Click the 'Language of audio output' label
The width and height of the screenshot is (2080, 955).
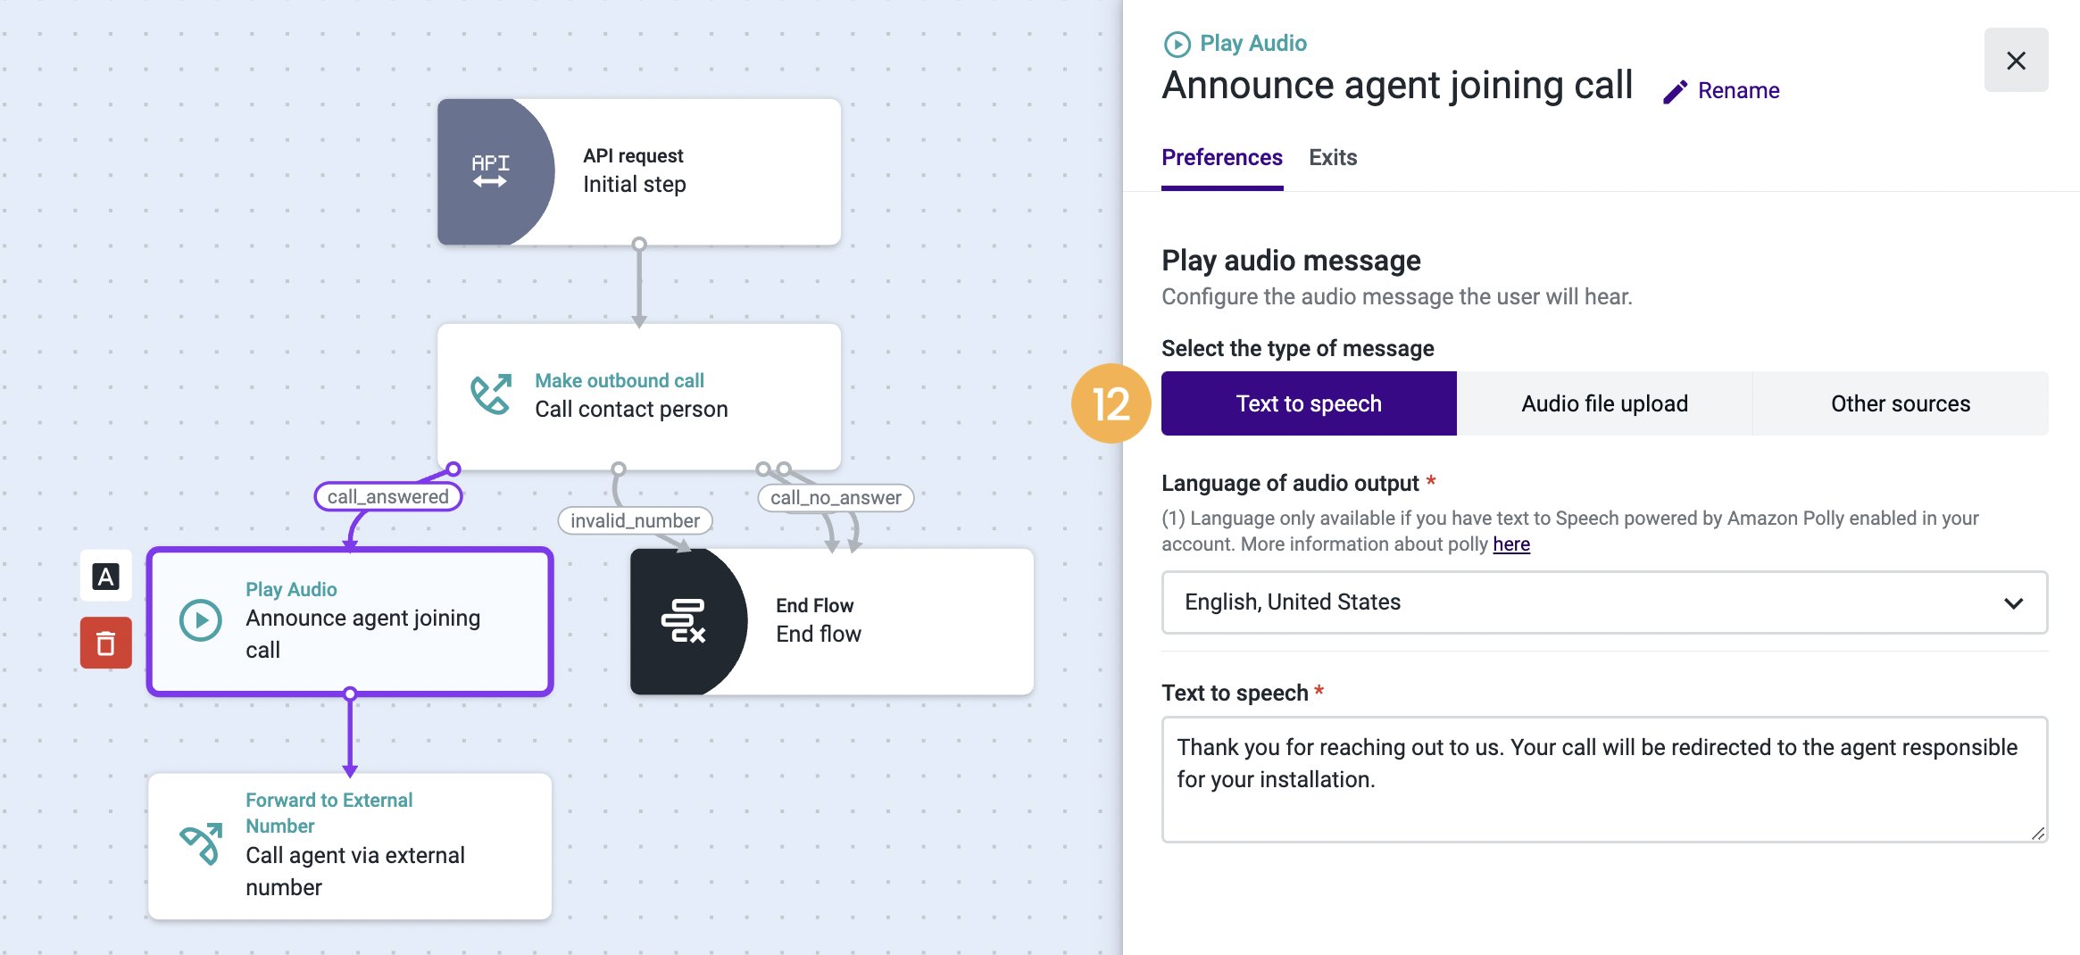[1290, 483]
